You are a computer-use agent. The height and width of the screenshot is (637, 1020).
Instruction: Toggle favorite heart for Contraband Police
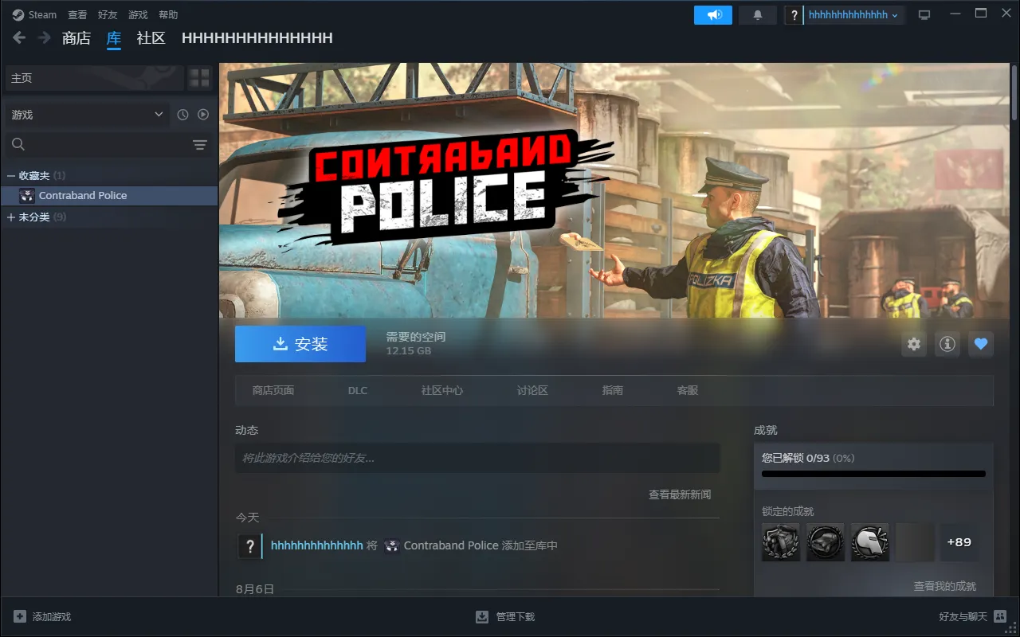(x=981, y=344)
